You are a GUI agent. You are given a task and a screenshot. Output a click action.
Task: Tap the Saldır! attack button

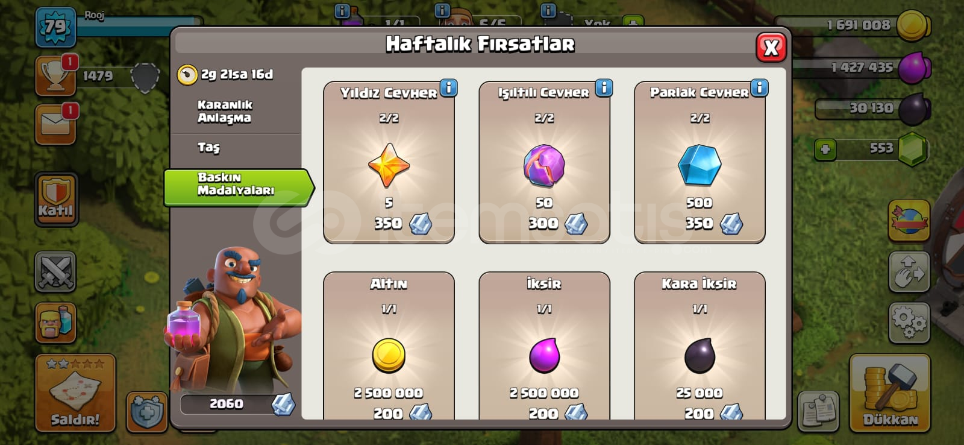(x=75, y=393)
